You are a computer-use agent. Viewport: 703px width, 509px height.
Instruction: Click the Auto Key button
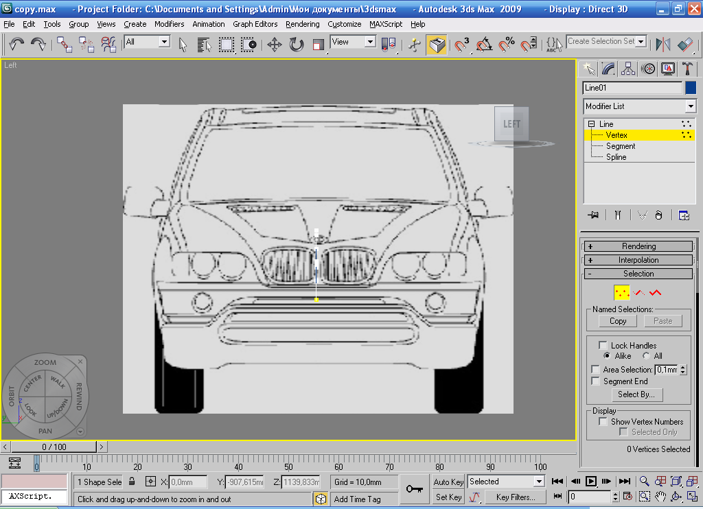(448, 482)
